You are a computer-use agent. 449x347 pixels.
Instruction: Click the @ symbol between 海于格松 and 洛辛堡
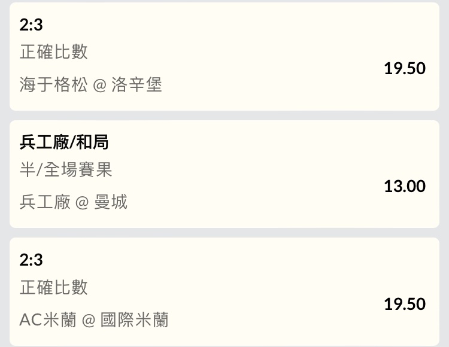pyautogui.click(x=100, y=85)
